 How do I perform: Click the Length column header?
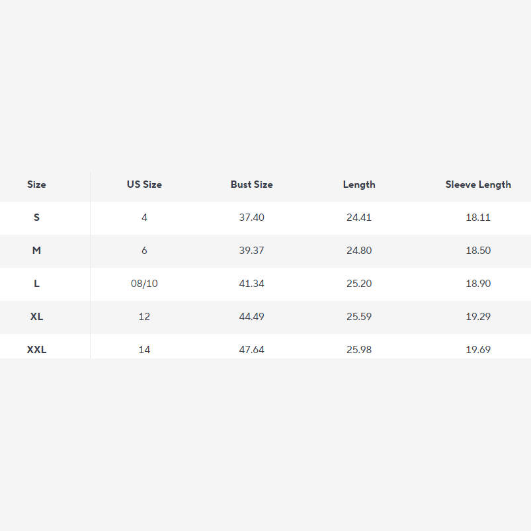pyautogui.click(x=359, y=184)
